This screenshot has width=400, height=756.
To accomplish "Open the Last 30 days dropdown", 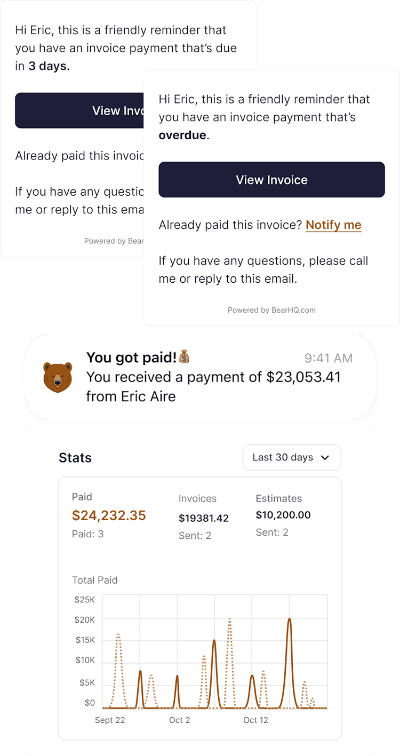I will point(291,457).
